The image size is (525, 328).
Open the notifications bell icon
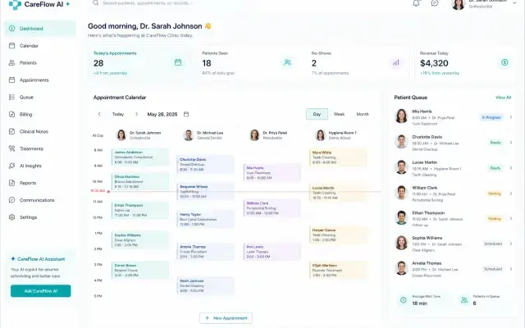tap(416, 3)
